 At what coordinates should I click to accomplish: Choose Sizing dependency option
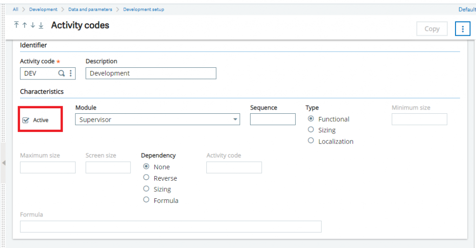point(146,189)
